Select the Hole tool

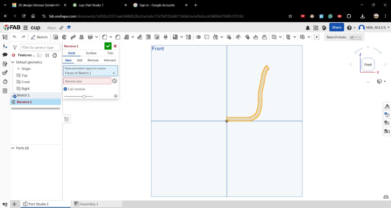tap(157, 37)
